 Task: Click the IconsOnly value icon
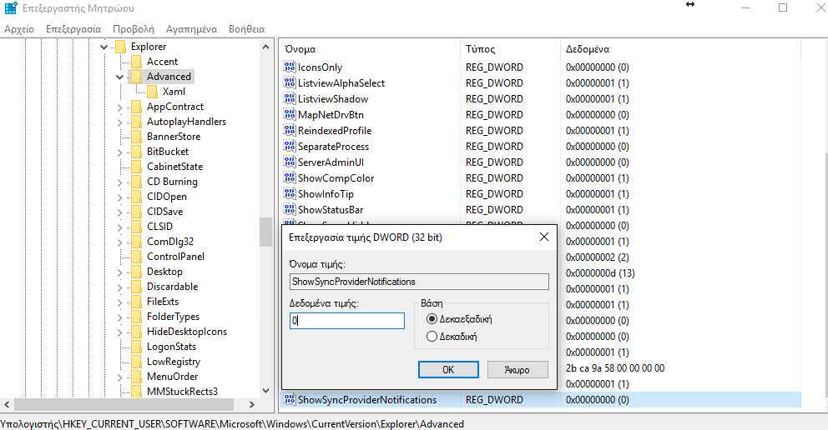290,67
